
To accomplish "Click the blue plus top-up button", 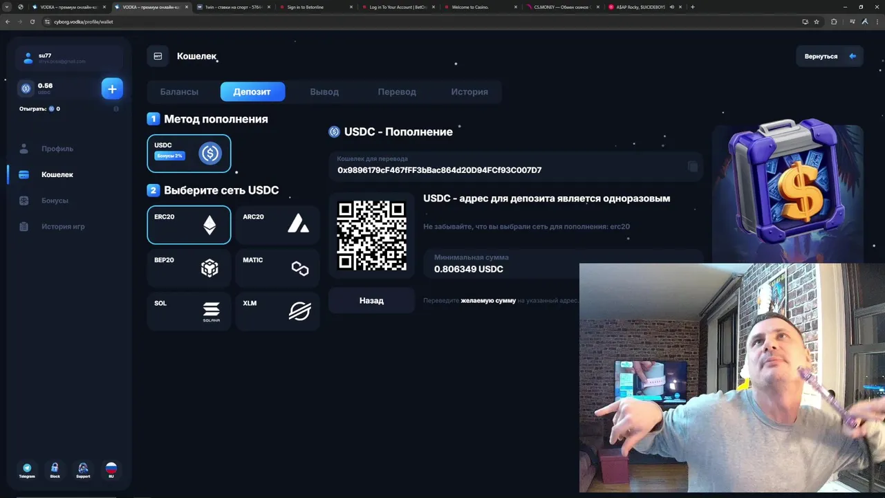I will pyautogui.click(x=112, y=89).
